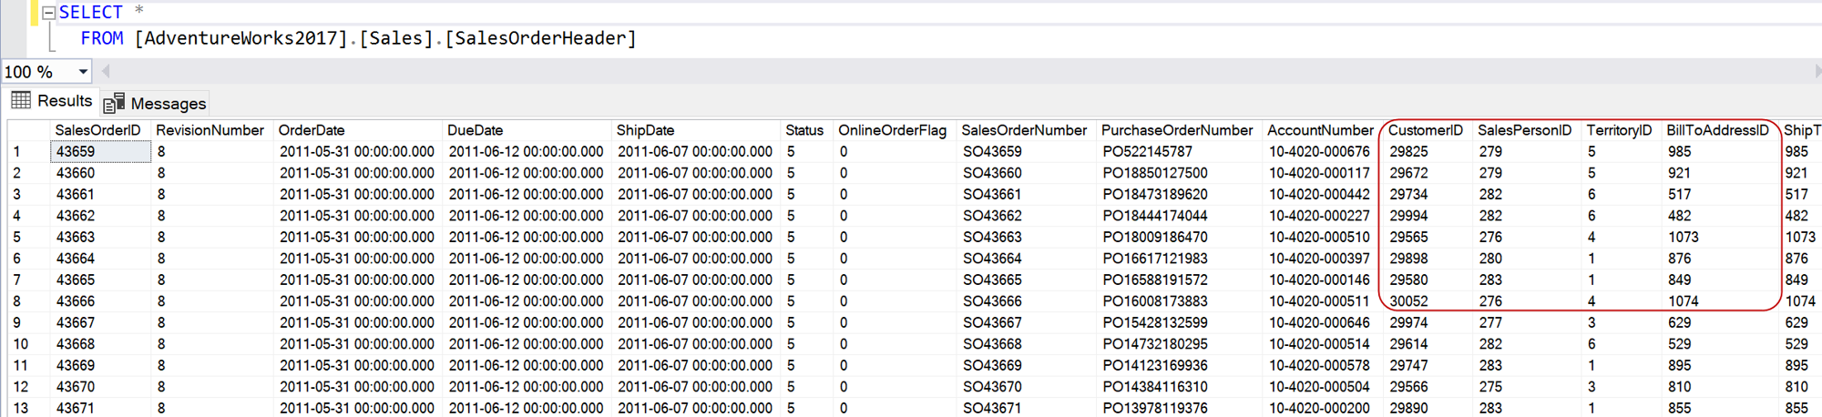This screenshot has width=1822, height=417.
Task: Select the AccountNumber cell 10-4020-000578
Action: click(1323, 365)
